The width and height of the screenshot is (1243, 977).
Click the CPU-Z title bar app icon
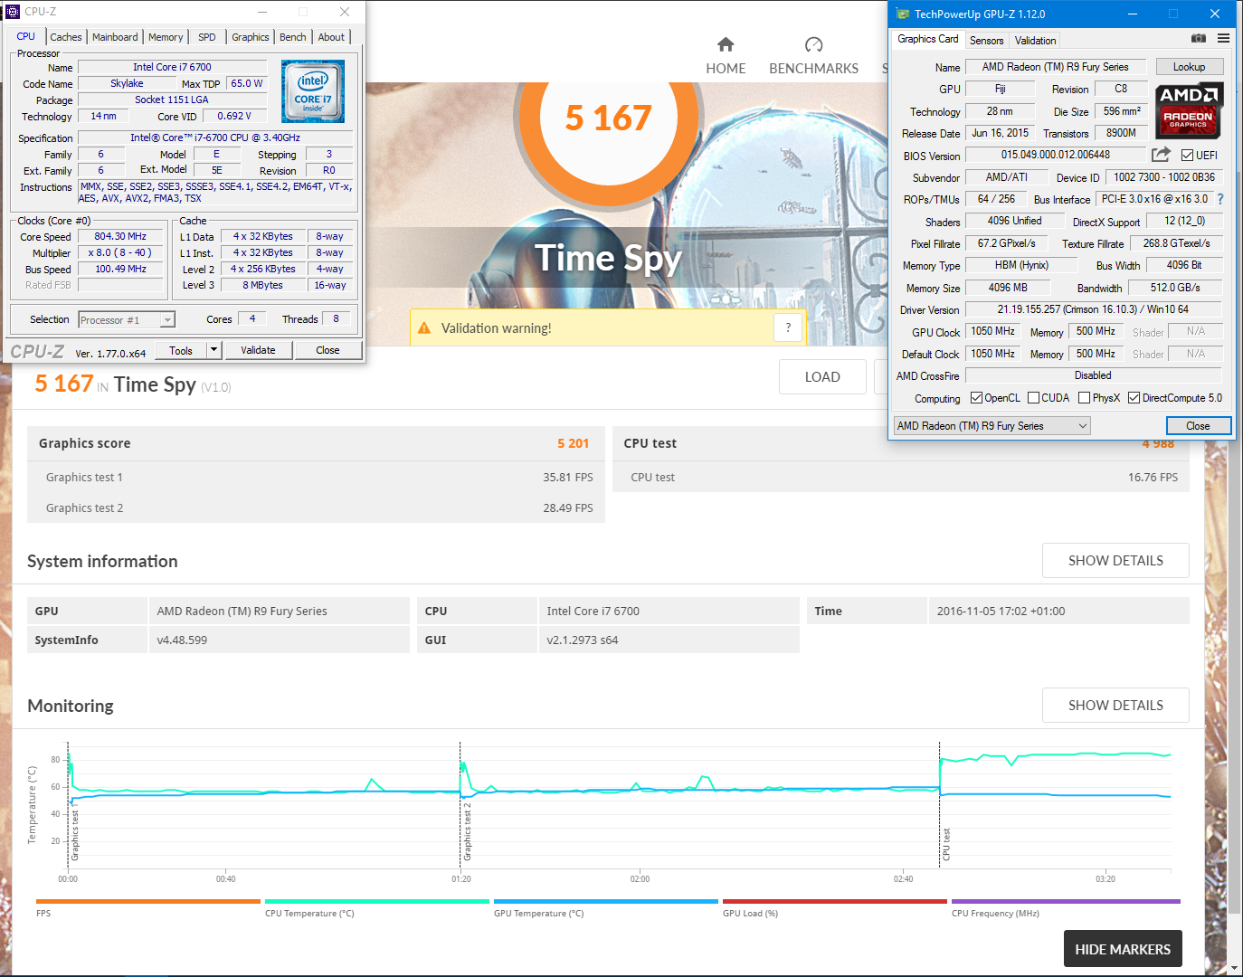[x=13, y=12]
